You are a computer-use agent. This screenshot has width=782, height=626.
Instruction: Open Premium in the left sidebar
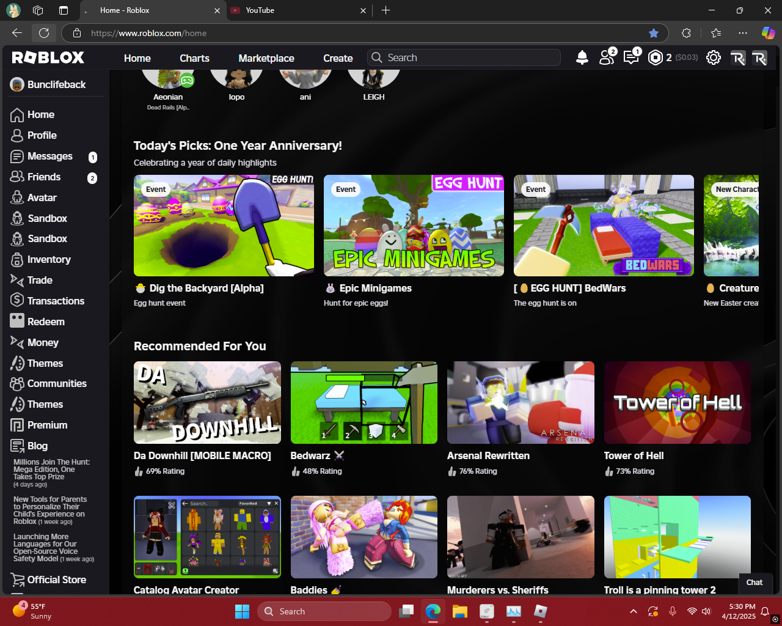coord(47,425)
